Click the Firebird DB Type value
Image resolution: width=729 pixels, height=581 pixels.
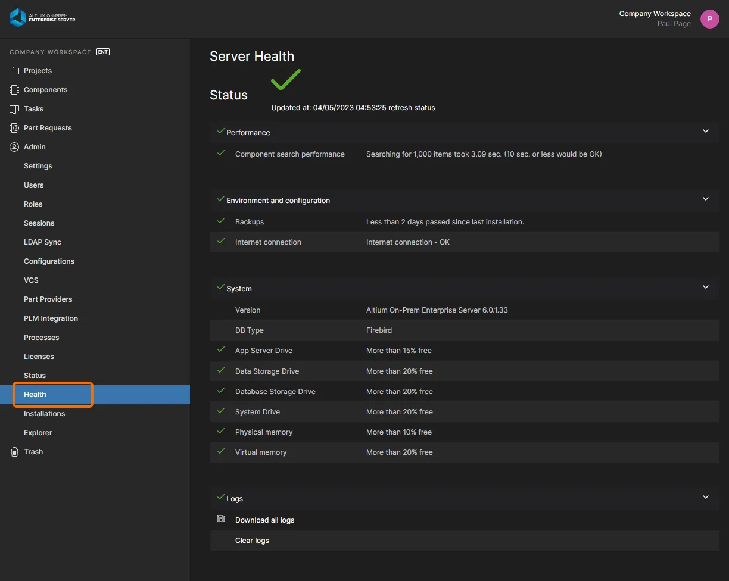(379, 330)
